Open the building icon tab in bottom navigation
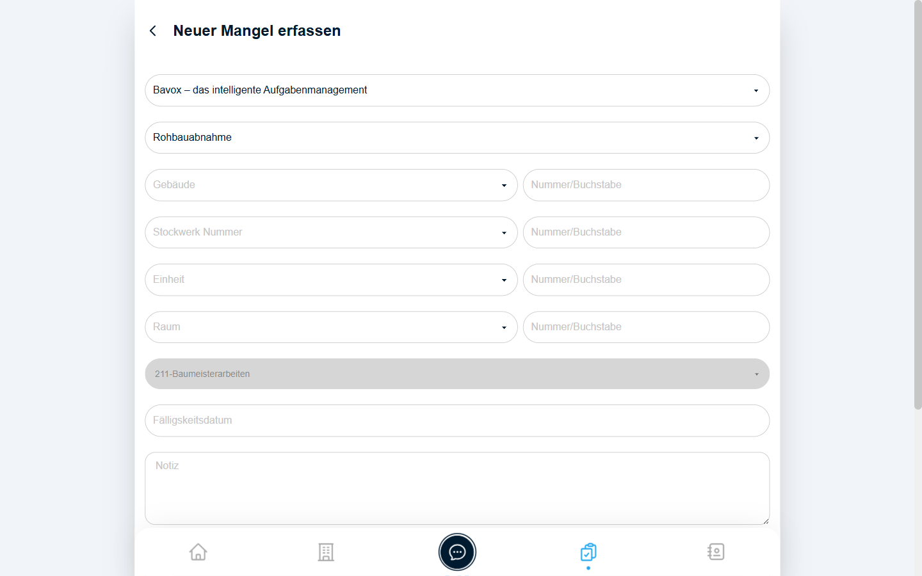 click(x=326, y=552)
